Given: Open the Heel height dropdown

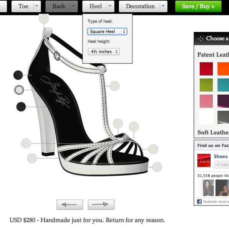Looking at the screenshot, I should [103, 52].
